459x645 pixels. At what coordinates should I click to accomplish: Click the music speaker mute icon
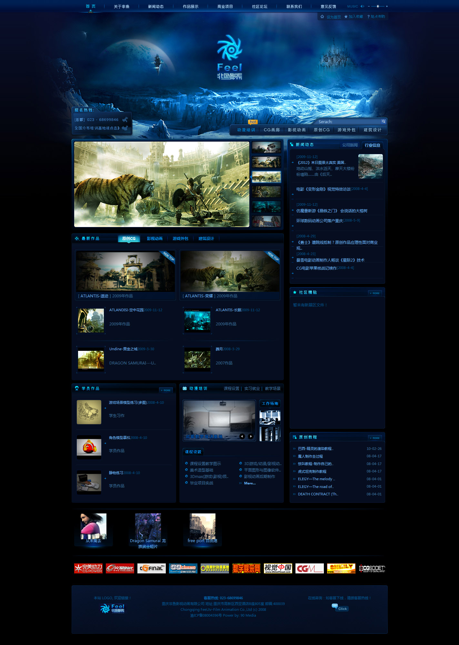(362, 6)
